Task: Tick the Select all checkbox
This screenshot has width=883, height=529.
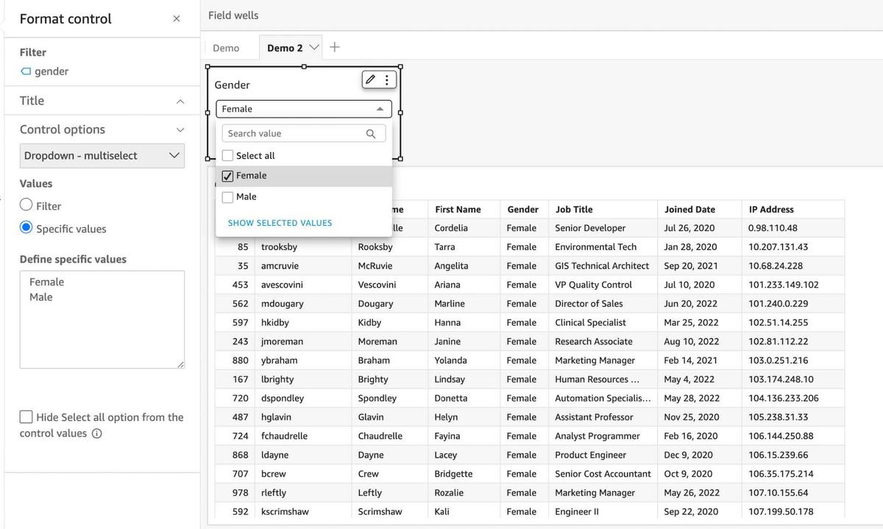Action: [228, 155]
